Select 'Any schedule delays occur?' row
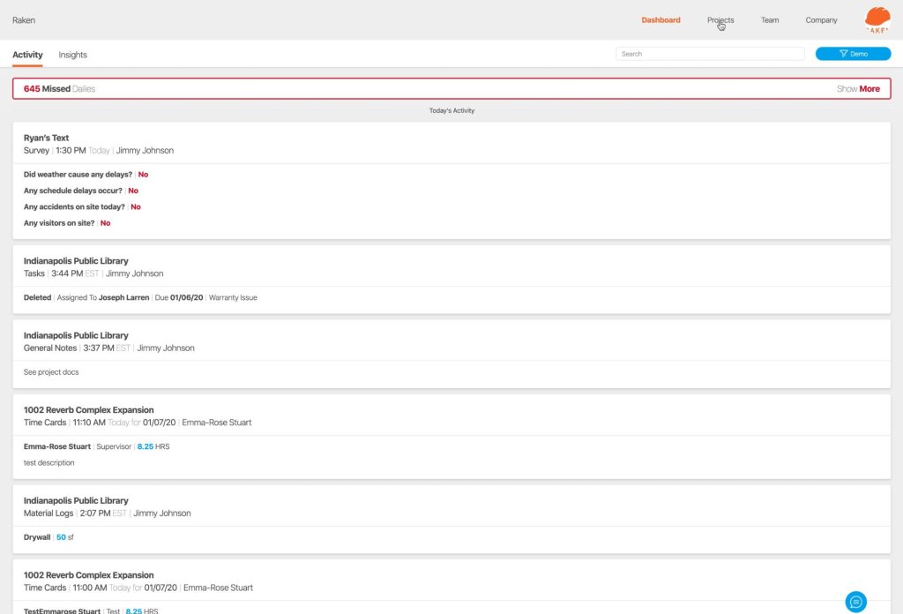The image size is (903, 614). (x=80, y=191)
